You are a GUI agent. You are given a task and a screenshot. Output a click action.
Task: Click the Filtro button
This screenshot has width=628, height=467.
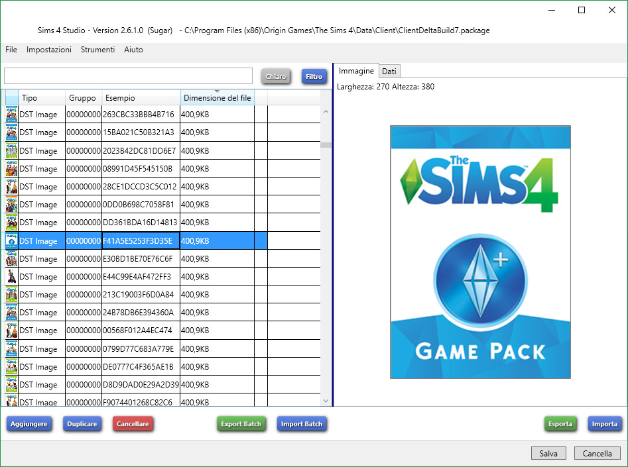click(x=314, y=76)
